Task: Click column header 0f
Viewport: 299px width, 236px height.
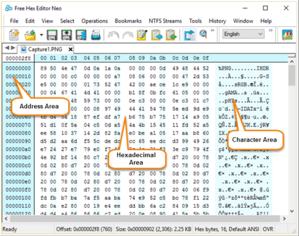Action: [205, 58]
